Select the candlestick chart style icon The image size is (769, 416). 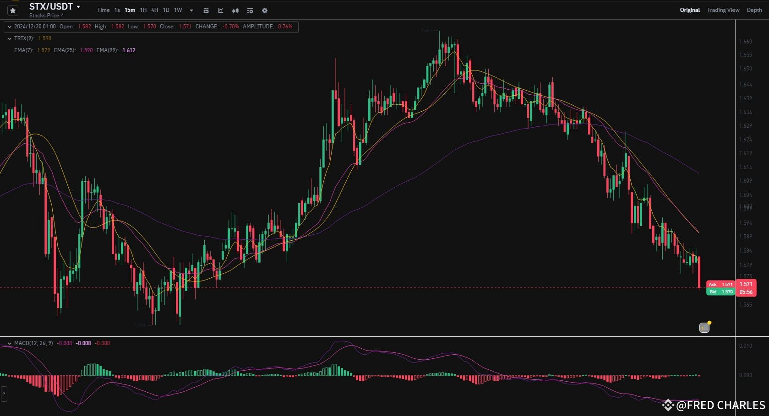coord(235,10)
